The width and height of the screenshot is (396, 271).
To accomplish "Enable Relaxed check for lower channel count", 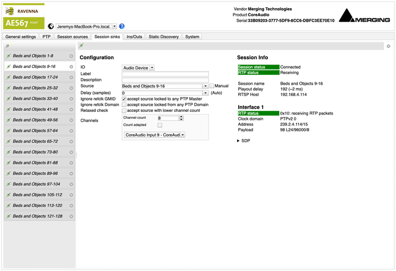I will point(124,110).
